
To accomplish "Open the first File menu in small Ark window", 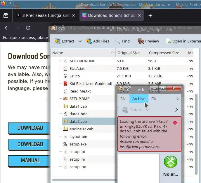I will point(123,99).
